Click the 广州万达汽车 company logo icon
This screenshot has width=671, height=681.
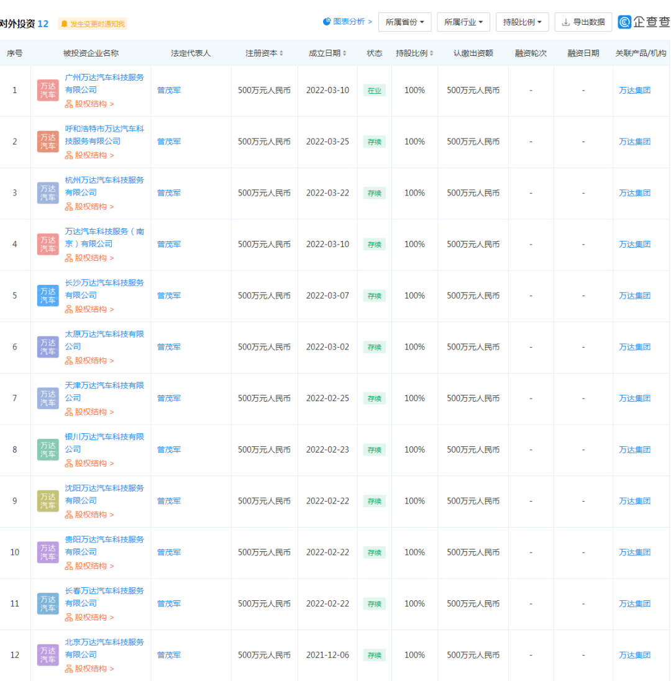pos(48,91)
